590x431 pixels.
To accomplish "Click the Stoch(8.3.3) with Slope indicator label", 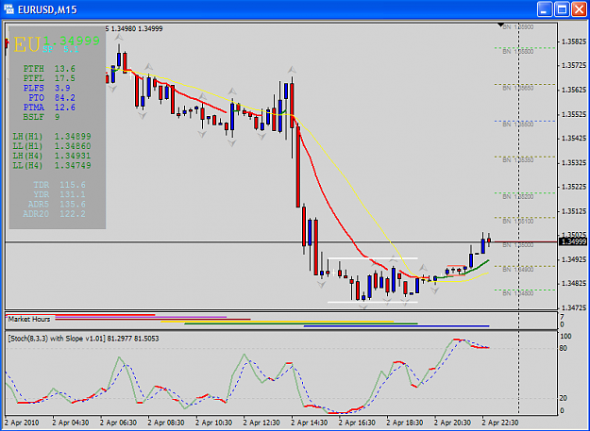I will coord(83,339).
